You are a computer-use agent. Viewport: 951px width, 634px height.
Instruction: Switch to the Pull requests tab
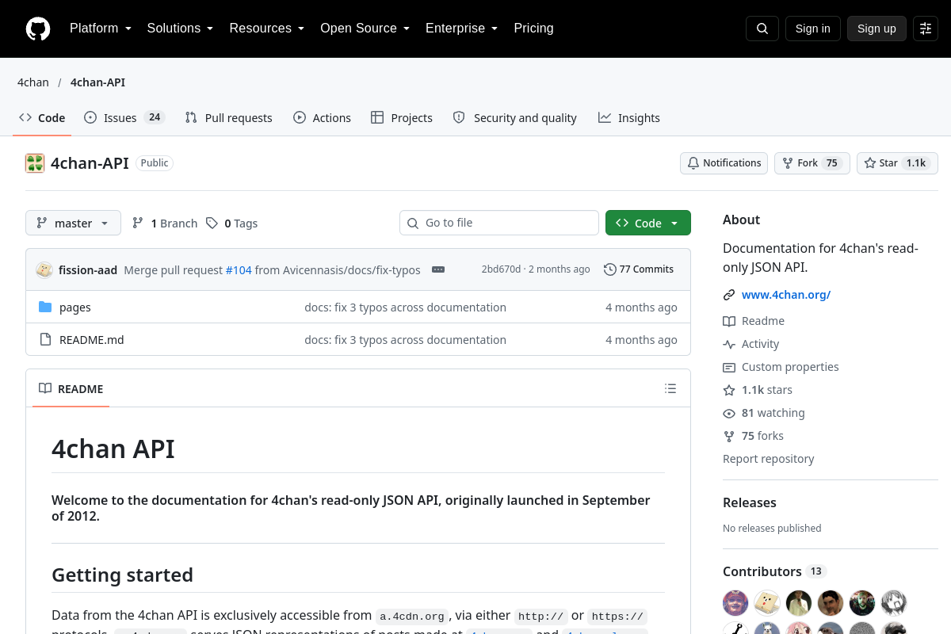pyautogui.click(x=229, y=118)
